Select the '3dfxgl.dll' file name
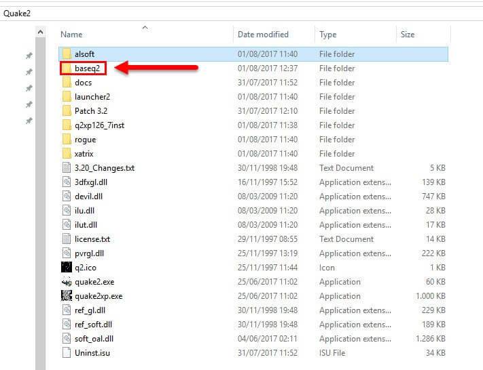Screen dimensions: 483x370 91,182
